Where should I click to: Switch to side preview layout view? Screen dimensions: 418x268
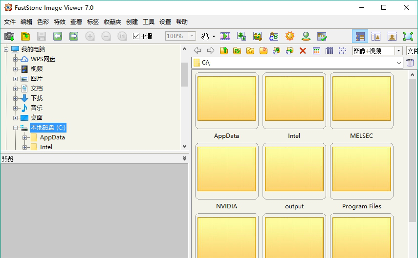pyautogui.click(x=376, y=36)
